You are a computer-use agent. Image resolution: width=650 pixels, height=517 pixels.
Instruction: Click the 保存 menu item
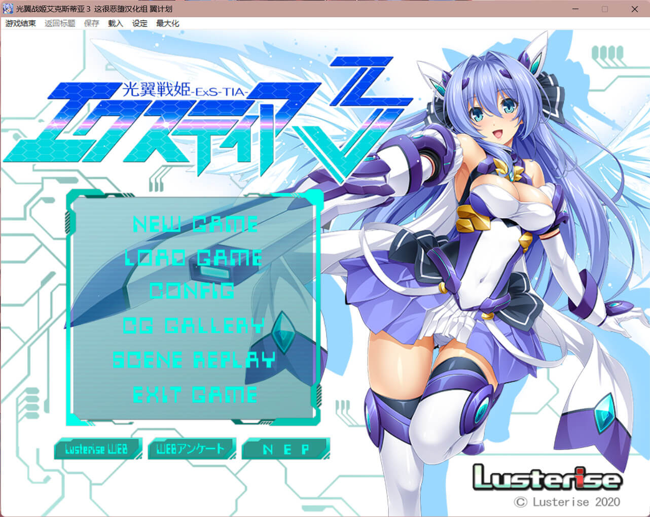91,23
